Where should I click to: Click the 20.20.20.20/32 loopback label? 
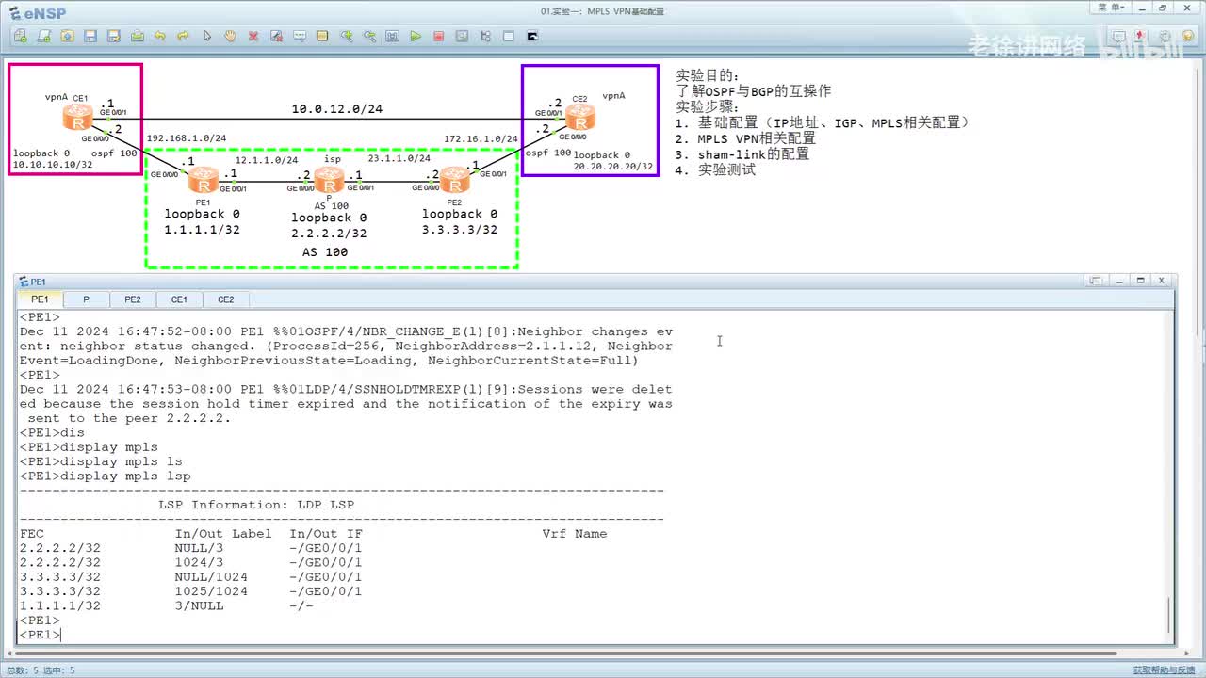click(x=613, y=167)
